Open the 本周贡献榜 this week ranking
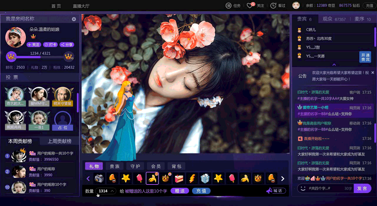 (20, 141)
